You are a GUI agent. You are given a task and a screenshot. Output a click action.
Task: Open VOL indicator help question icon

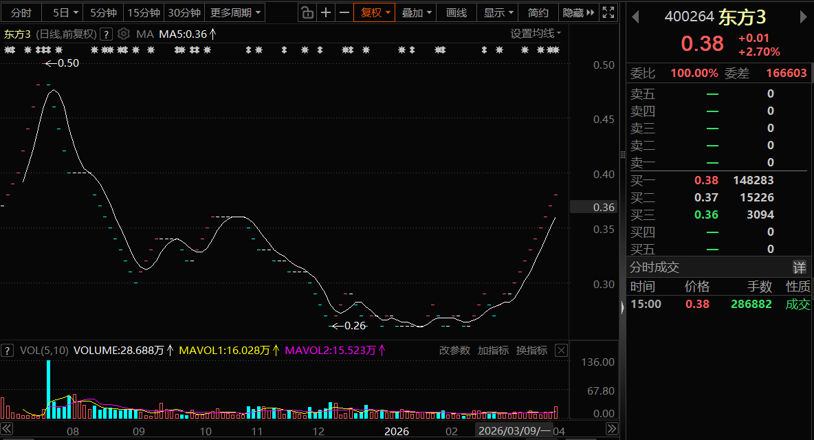pos(7,351)
